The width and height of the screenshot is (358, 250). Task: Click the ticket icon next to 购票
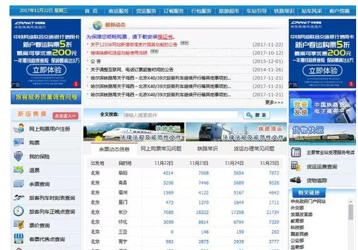19,142
